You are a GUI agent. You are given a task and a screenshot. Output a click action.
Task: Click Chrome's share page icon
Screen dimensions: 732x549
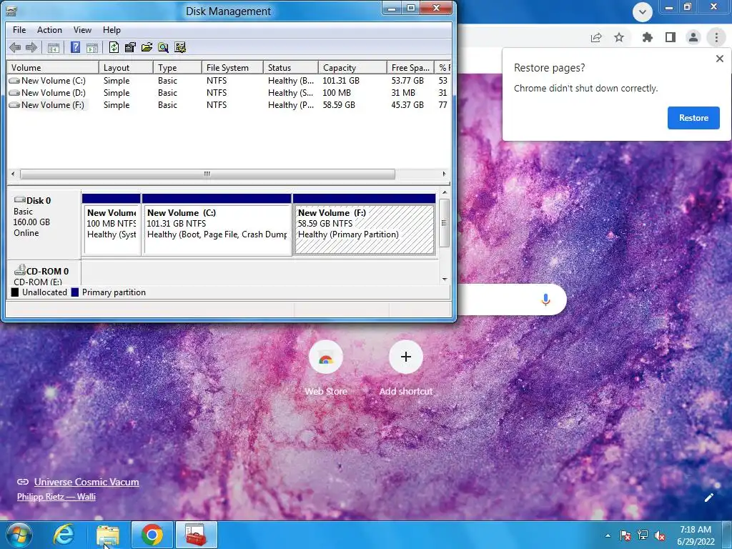596,37
